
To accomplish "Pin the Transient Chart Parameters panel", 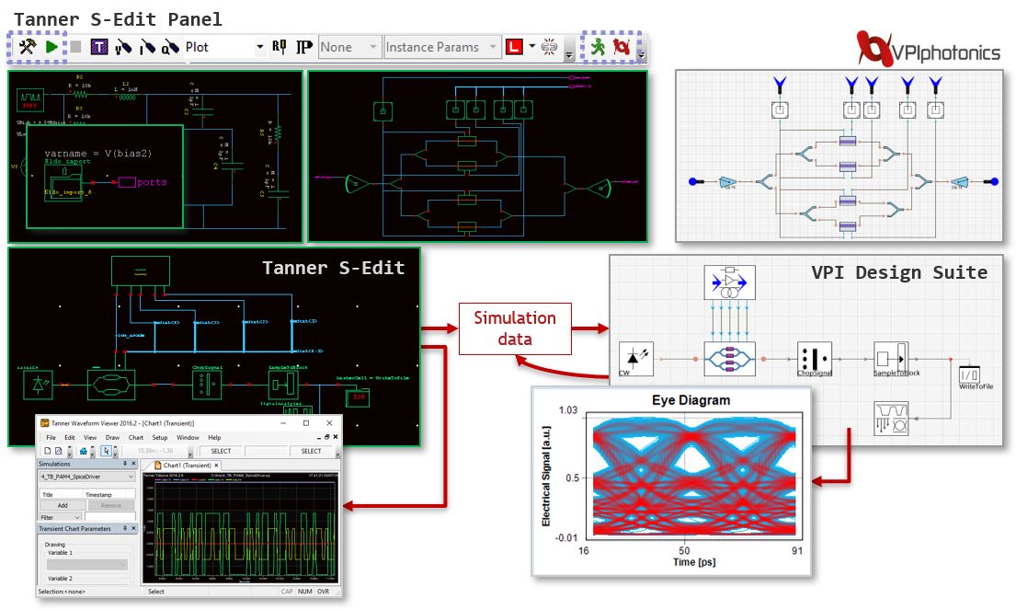I will click(126, 529).
